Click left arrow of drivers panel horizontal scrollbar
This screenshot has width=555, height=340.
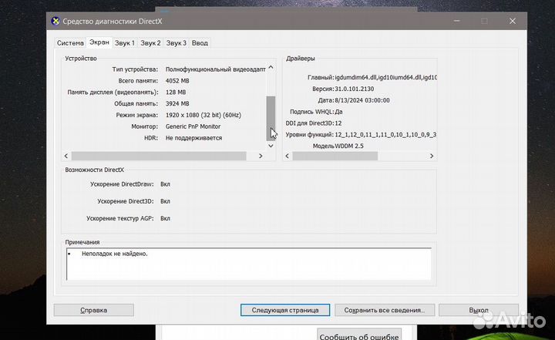point(288,156)
